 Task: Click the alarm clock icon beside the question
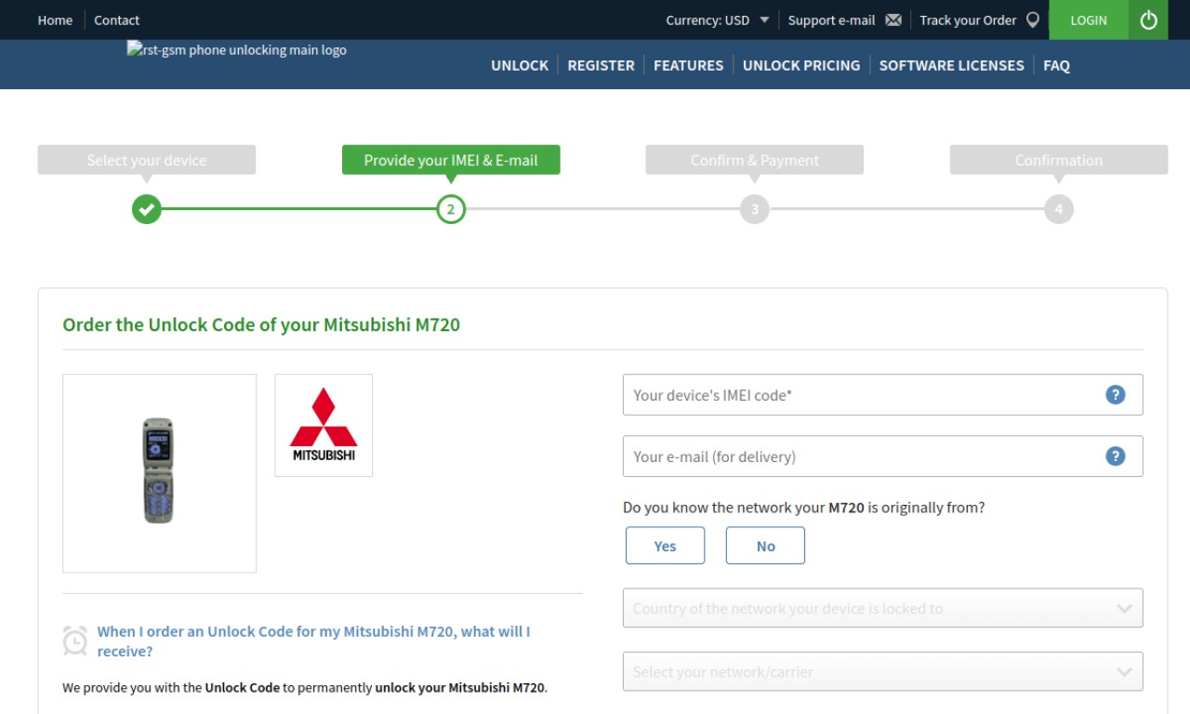point(75,641)
